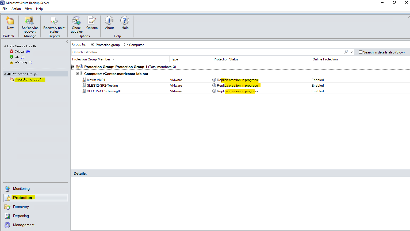Click Matrix-VM01 status info icon
410x231 pixels.
(x=214, y=80)
